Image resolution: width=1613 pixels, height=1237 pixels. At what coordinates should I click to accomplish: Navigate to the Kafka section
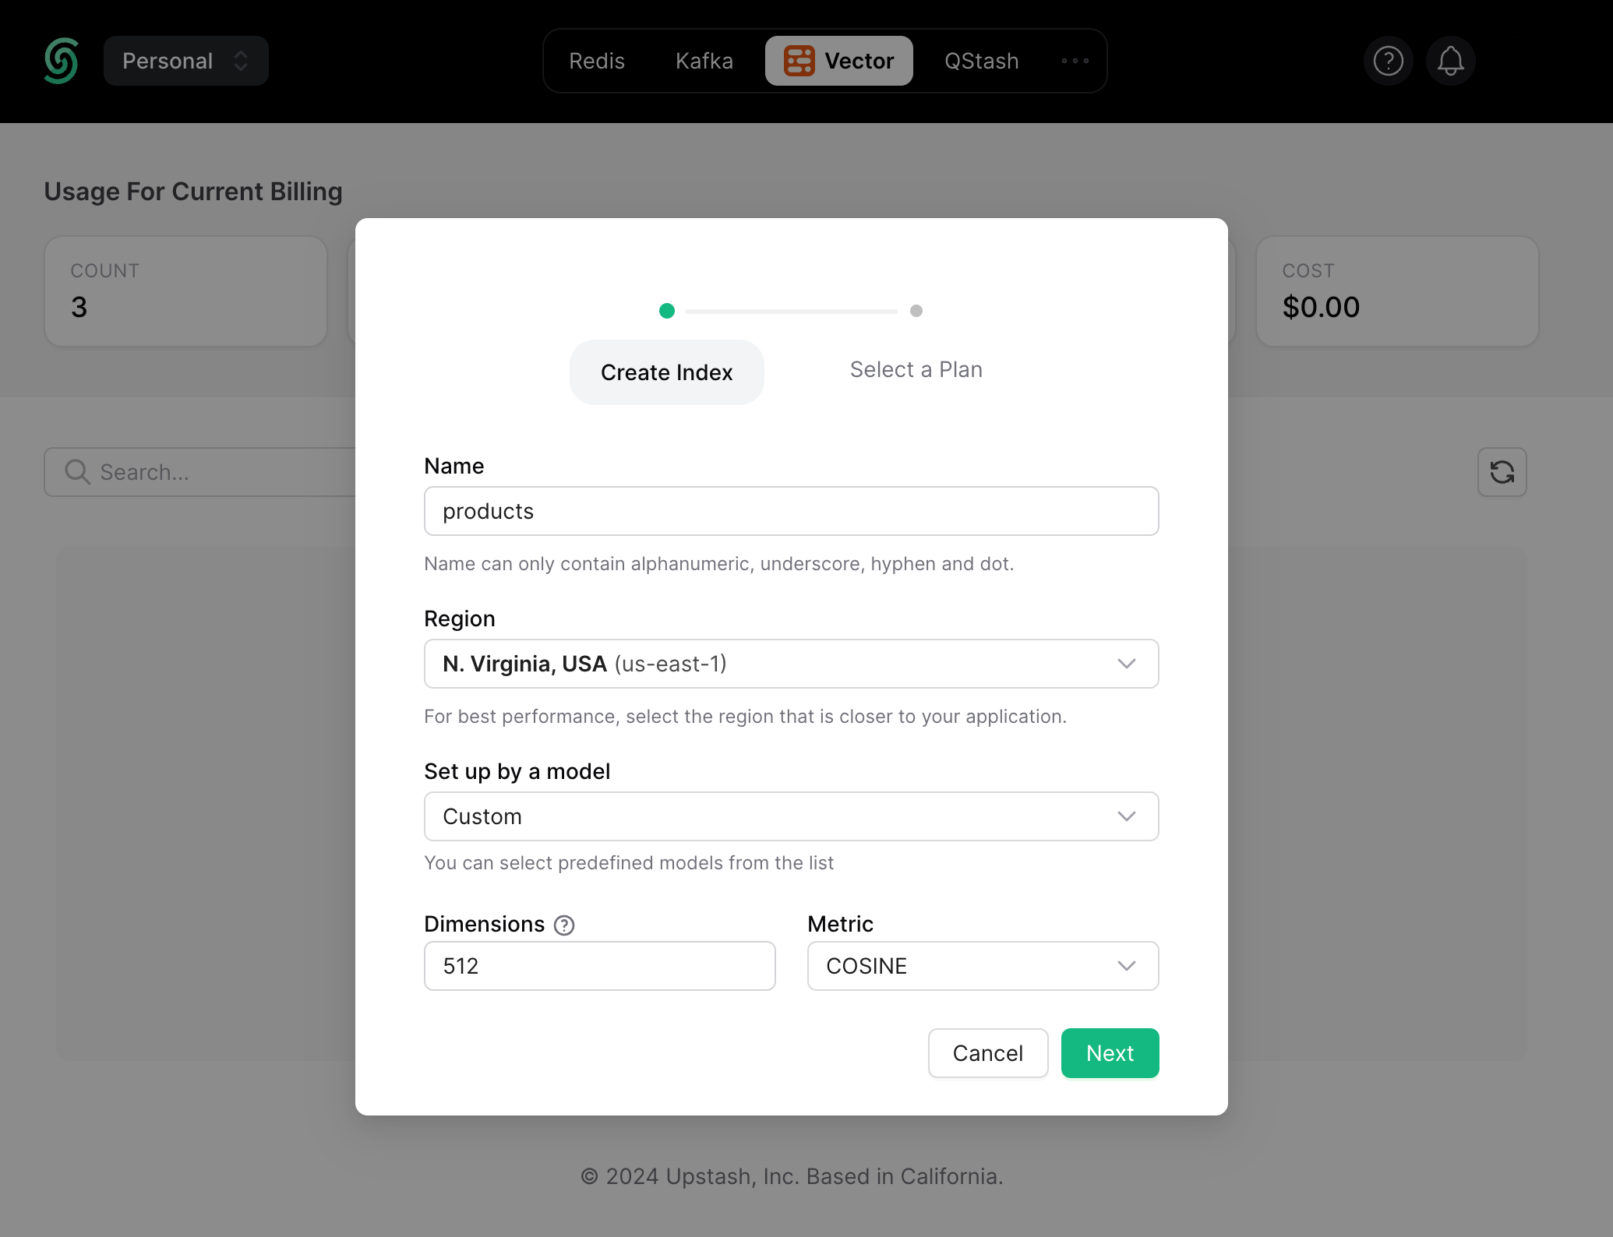tap(704, 60)
